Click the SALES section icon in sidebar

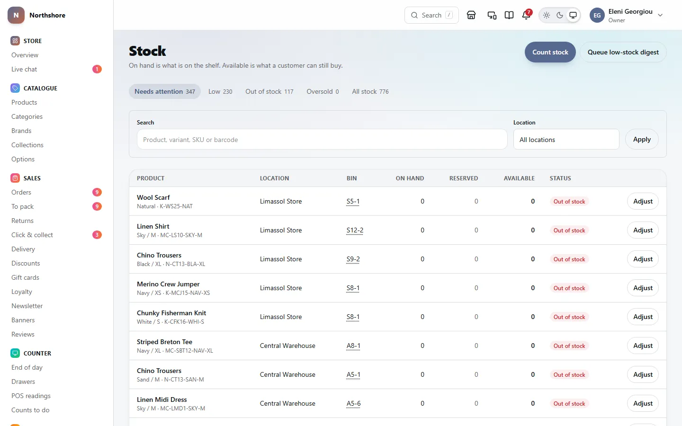point(15,178)
